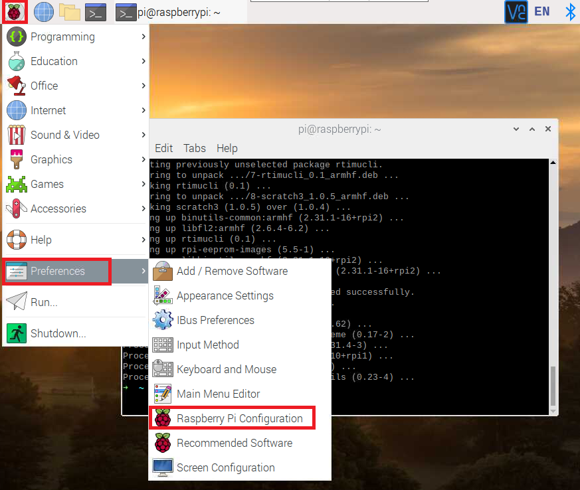This screenshot has height=490, width=580.
Task: Expand the Internet submenu arrow
Action: coord(144,110)
